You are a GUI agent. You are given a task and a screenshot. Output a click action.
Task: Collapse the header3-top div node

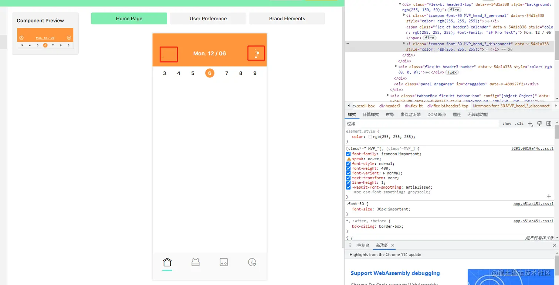pyautogui.click(x=400, y=4)
